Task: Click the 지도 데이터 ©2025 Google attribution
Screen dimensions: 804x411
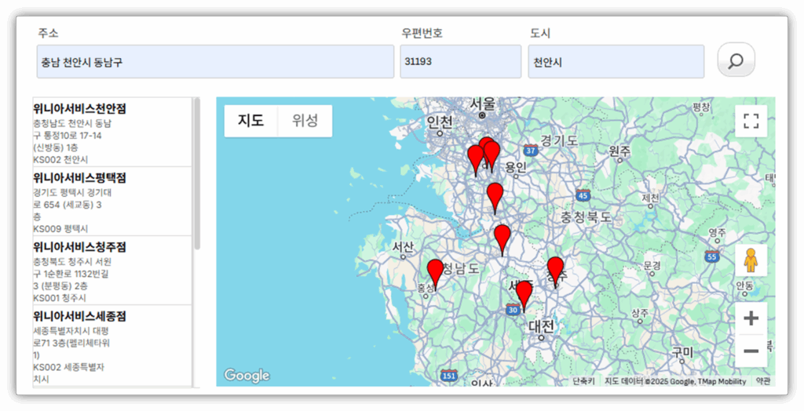Action: click(x=675, y=381)
